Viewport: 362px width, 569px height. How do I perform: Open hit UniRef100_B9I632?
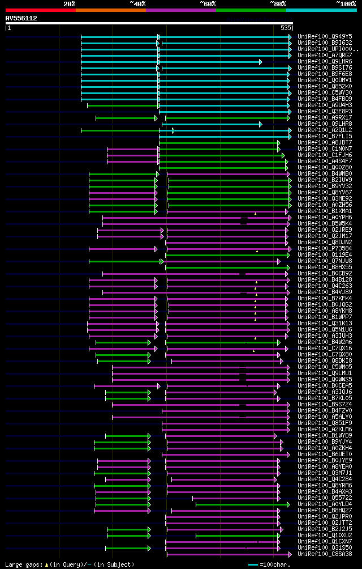[x=325, y=43]
